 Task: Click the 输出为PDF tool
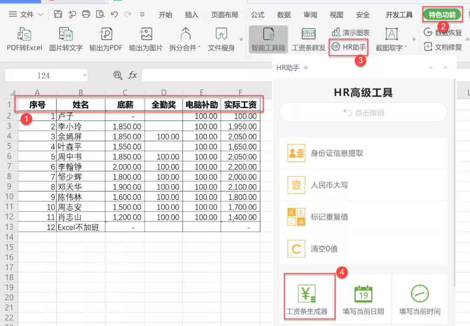point(106,39)
